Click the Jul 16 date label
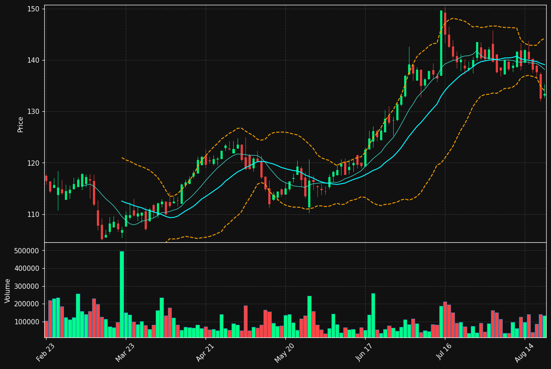 (x=444, y=352)
